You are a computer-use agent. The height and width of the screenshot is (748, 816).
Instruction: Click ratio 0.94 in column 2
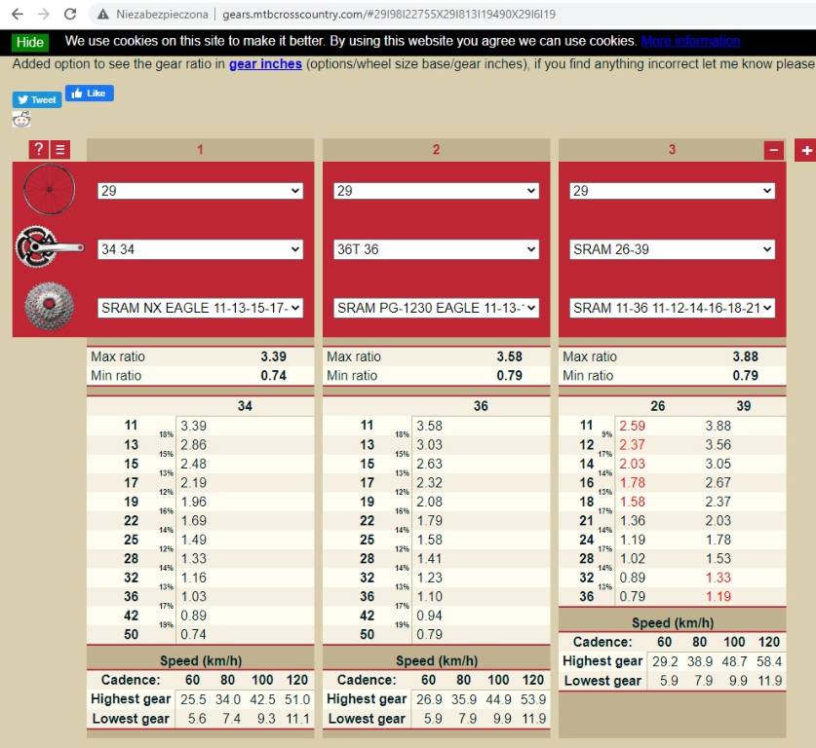[x=429, y=616]
